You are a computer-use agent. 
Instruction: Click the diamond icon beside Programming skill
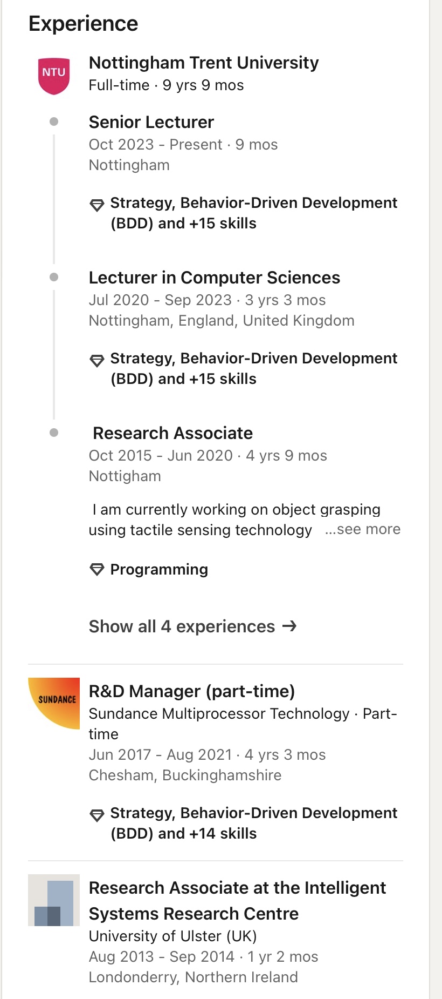tap(97, 569)
